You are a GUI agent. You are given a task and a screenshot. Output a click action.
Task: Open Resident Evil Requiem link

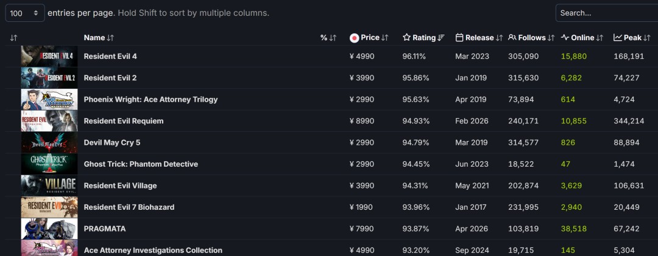[124, 121]
